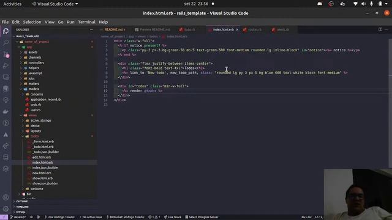
Task: Open the Activities overview
Action: click(12, 4)
